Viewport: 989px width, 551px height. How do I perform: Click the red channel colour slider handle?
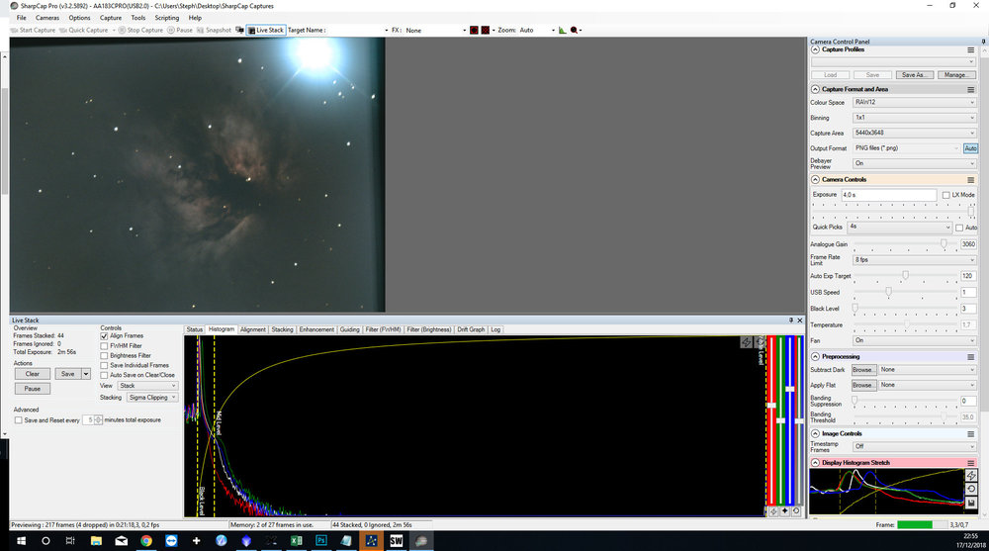click(x=770, y=406)
